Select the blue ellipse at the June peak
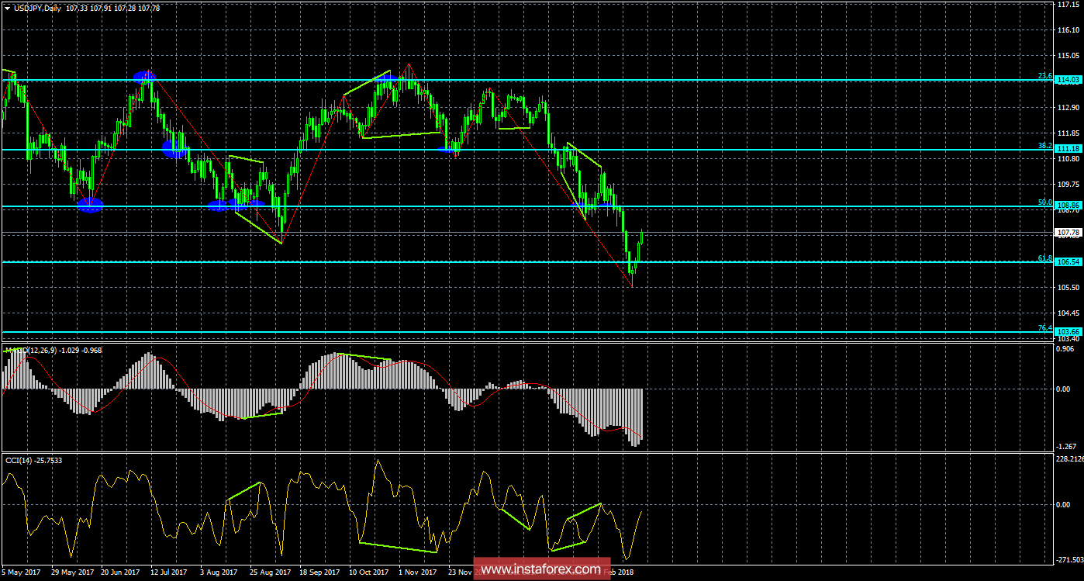Viewport: 1084px width, 581px height. [x=144, y=77]
